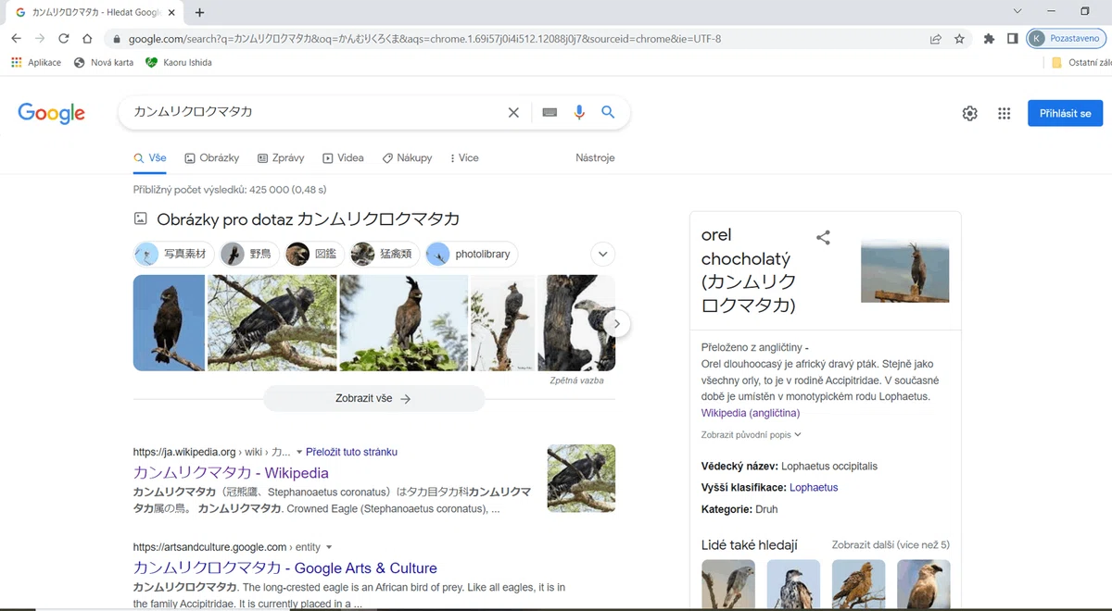Select the 写真素材 image filter chip
This screenshot has height=611, width=1112.
pos(174,254)
